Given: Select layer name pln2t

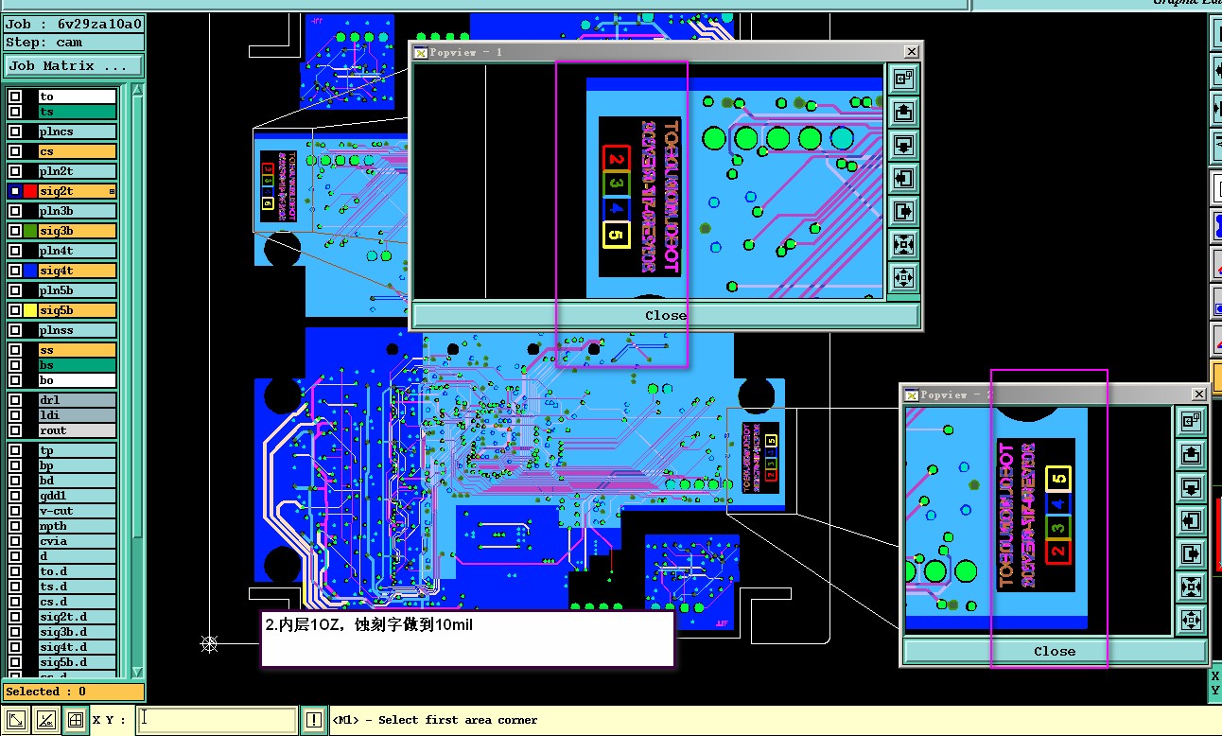Looking at the screenshot, I should [77, 171].
